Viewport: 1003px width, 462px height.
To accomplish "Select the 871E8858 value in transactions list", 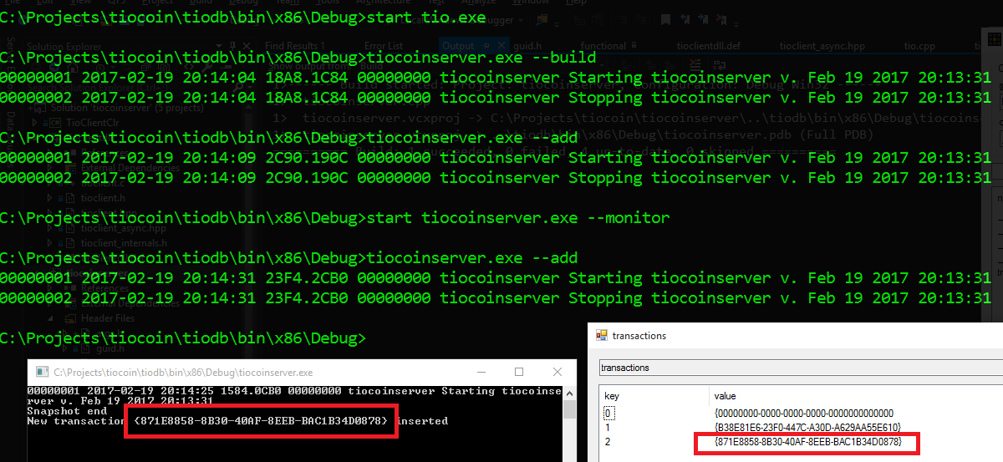I will tap(807, 441).
